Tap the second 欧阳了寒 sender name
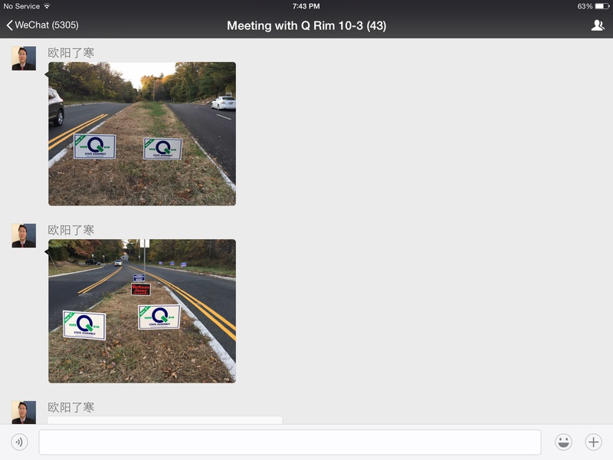 (x=70, y=230)
